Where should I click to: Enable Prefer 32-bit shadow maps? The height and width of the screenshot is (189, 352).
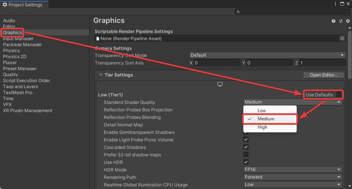246,154
